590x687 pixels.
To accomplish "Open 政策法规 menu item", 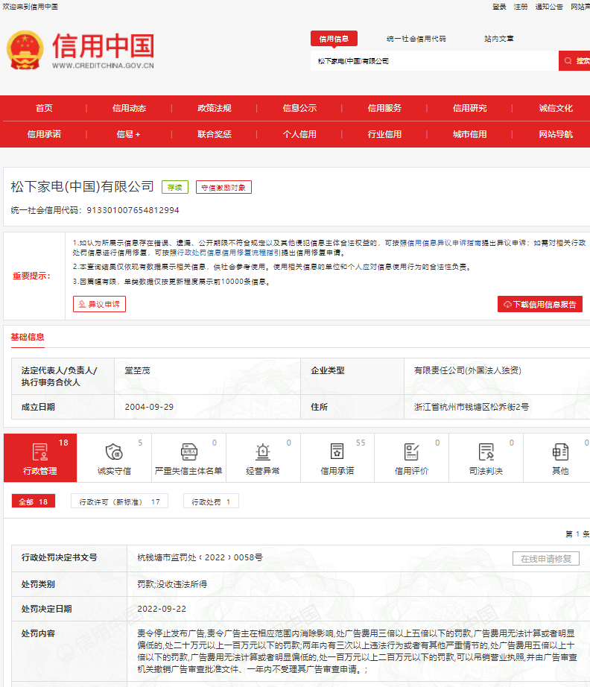I will coord(215,108).
